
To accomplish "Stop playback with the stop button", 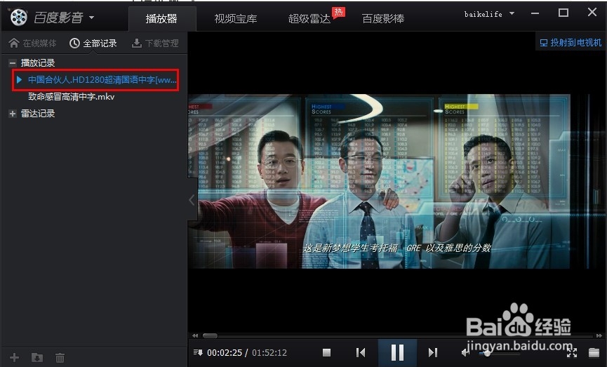I will point(327,352).
